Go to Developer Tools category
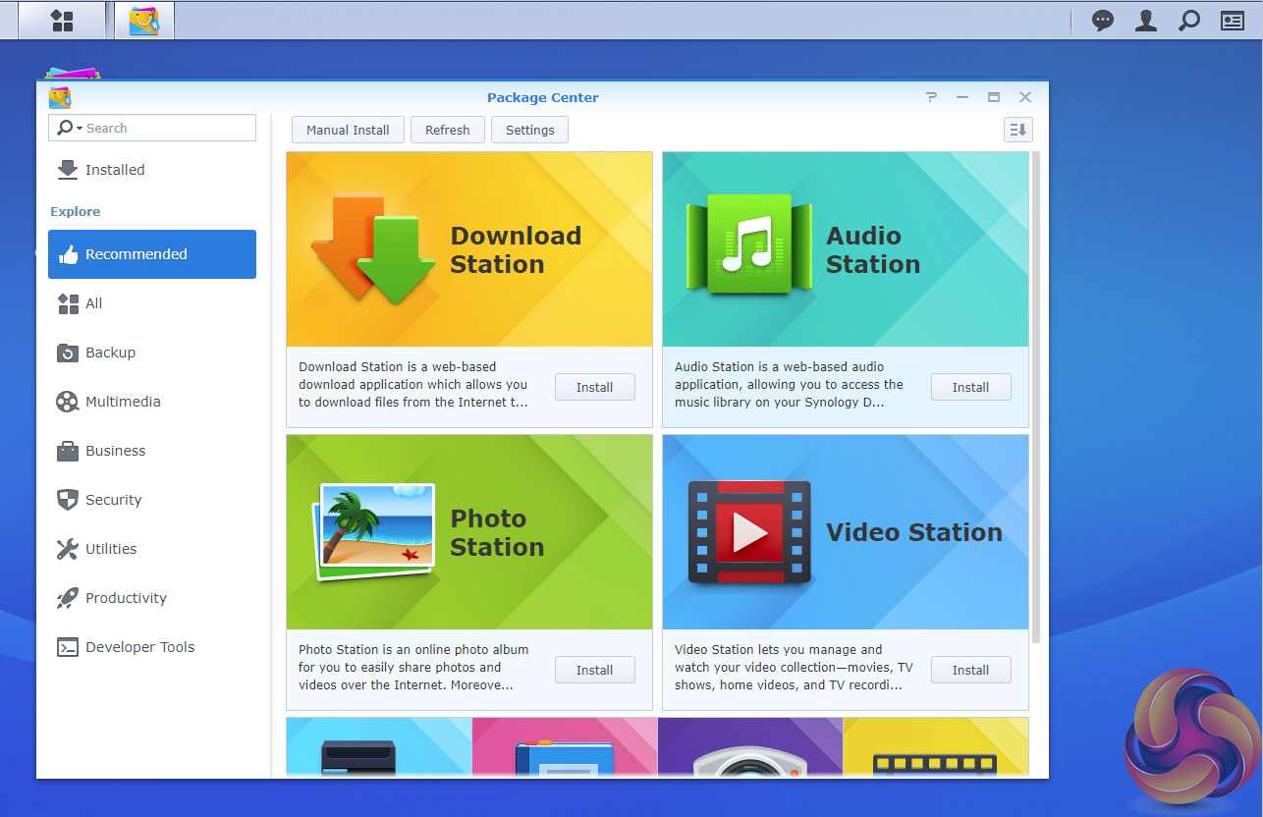Screen dimensions: 1263x817 (139, 647)
